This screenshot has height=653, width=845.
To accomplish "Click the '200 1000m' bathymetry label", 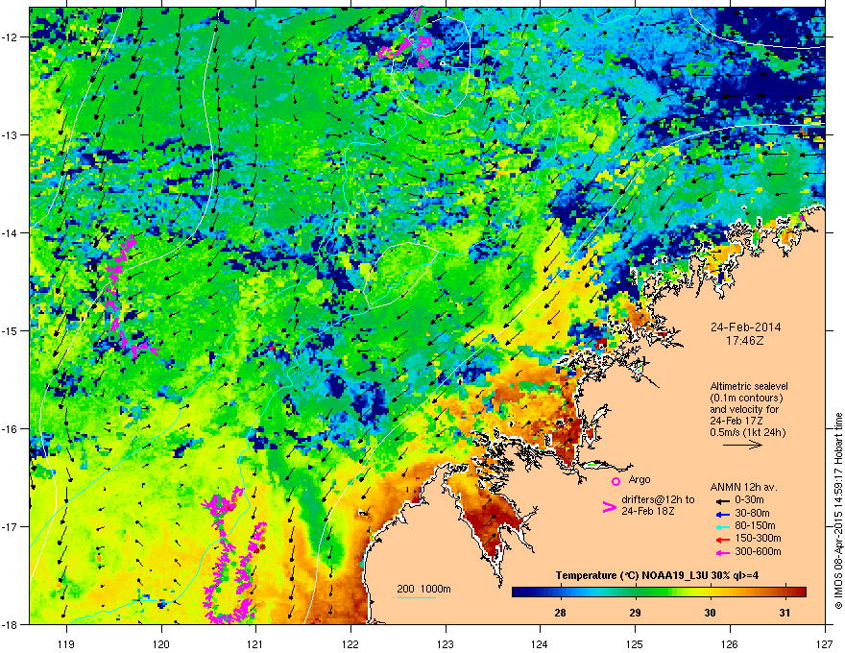I will (x=423, y=589).
